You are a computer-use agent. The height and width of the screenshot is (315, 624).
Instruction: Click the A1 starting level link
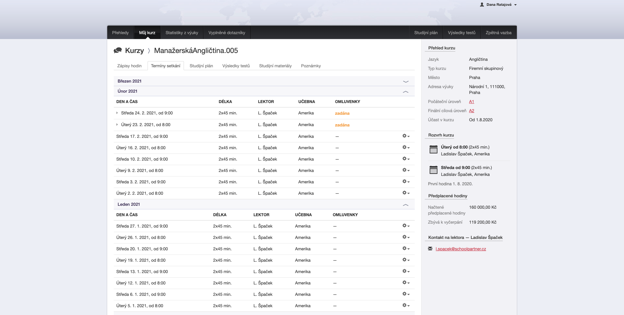click(472, 101)
